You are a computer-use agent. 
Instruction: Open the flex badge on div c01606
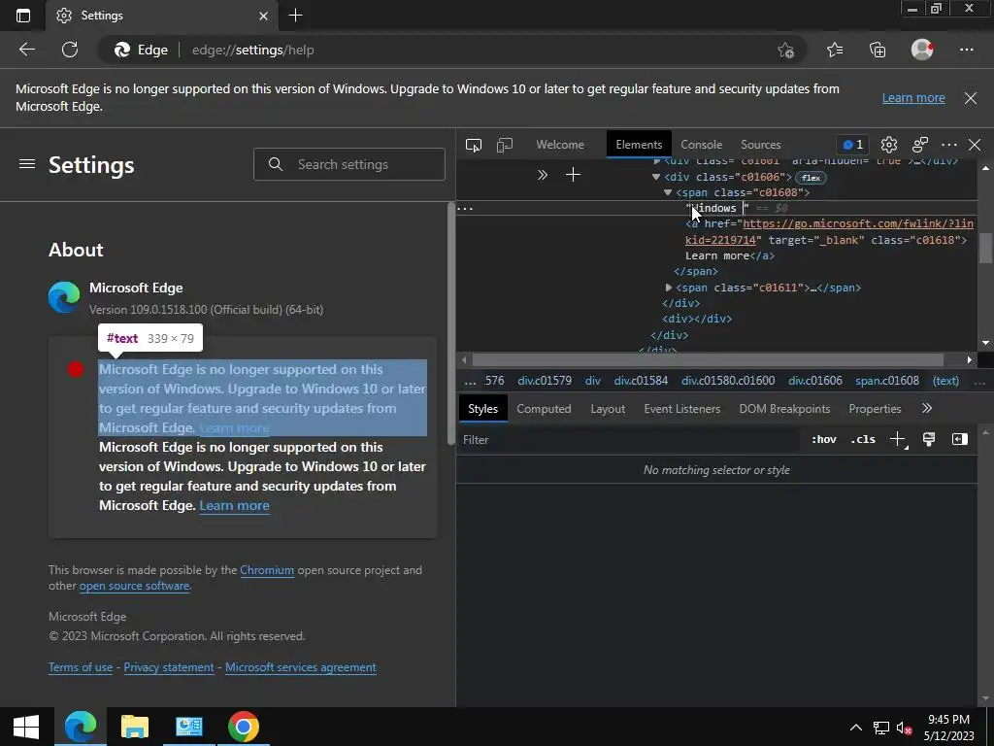coord(811,178)
